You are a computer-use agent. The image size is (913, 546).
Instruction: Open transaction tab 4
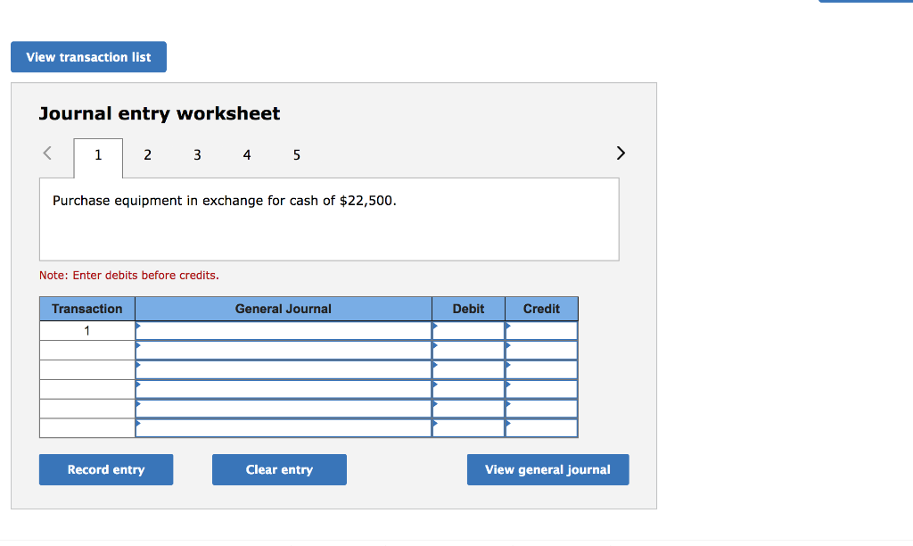click(x=247, y=154)
